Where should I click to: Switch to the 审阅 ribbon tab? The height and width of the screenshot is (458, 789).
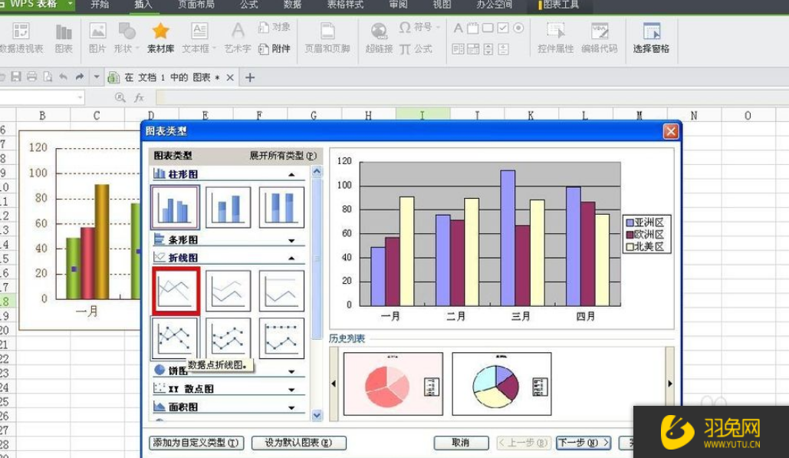[398, 5]
